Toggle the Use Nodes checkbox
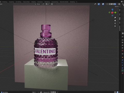This screenshot has width=124, height=93. coord(2,92)
